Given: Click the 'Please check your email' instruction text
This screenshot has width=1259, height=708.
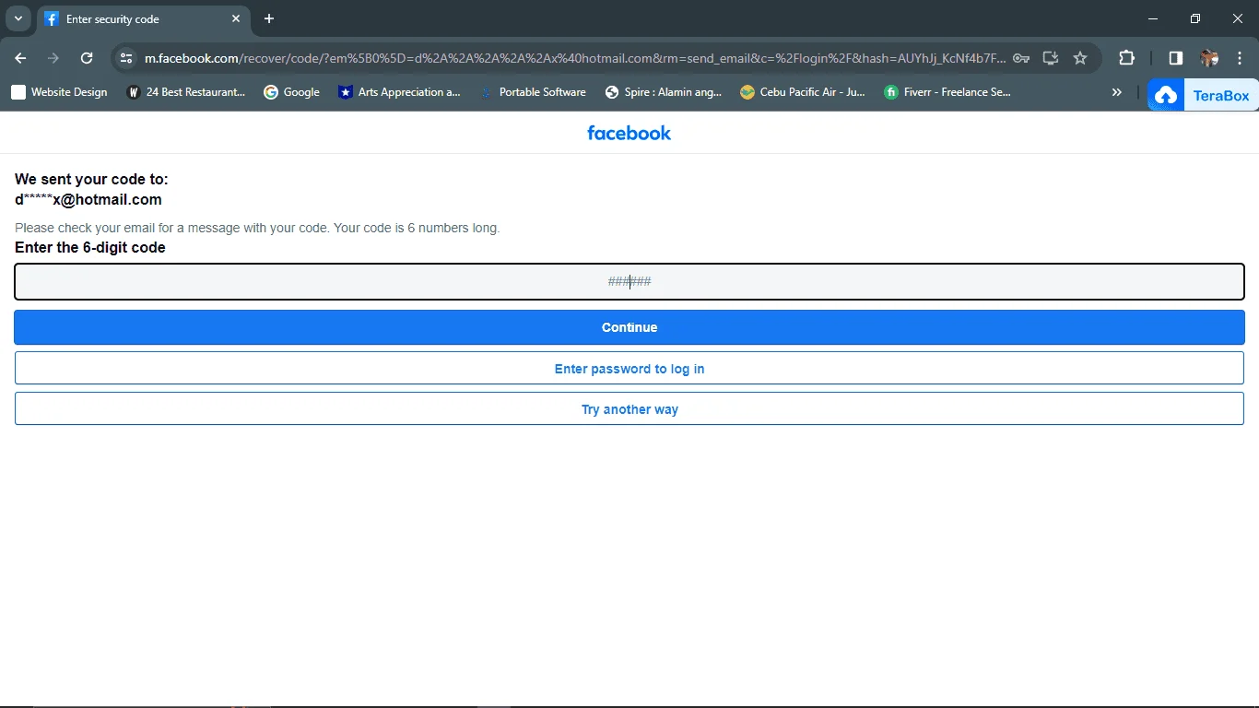Looking at the screenshot, I should click(257, 228).
